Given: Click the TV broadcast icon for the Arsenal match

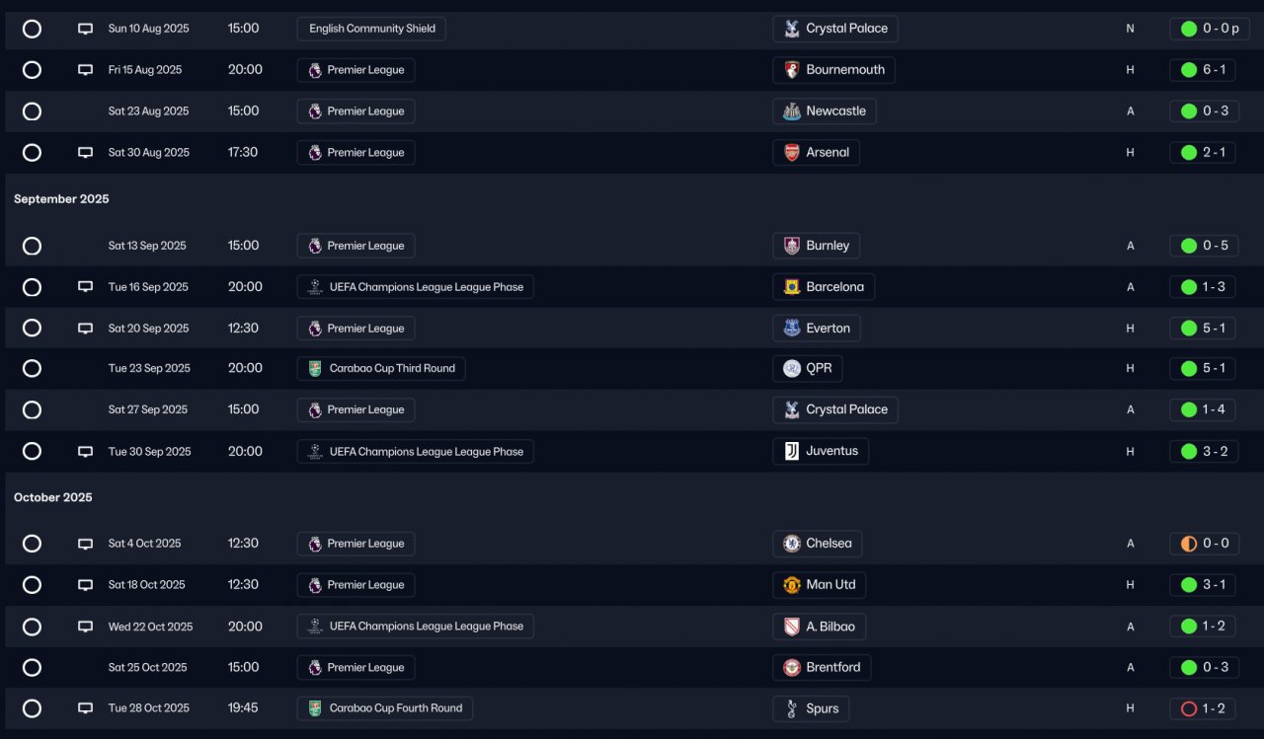Looking at the screenshot, I should [86, 153].
